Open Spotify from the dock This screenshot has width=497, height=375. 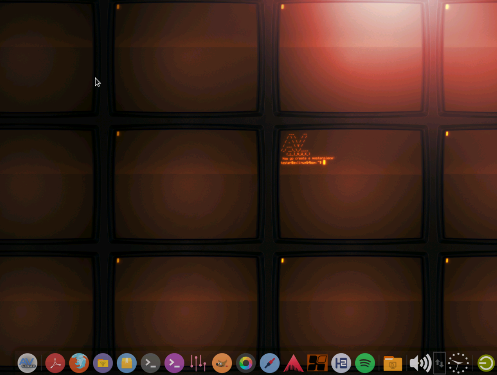coord(365,363)
